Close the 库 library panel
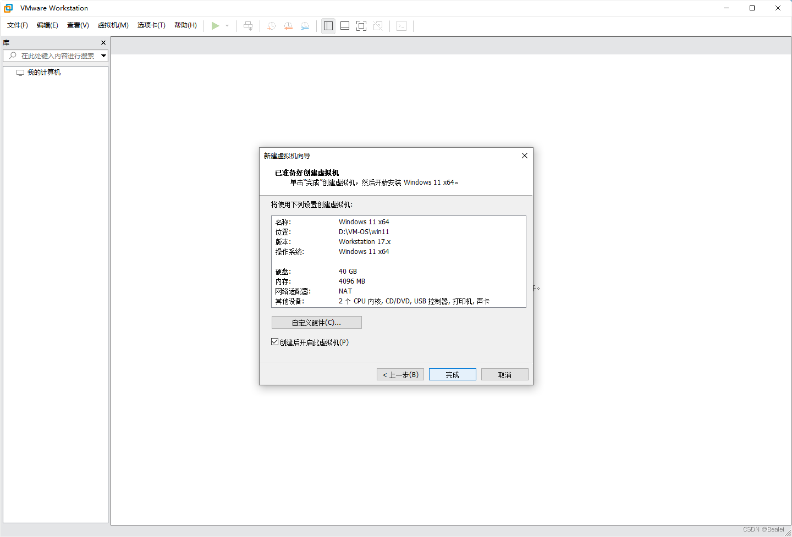This screenshot has height=537, width=792. [x=103, y=42]
